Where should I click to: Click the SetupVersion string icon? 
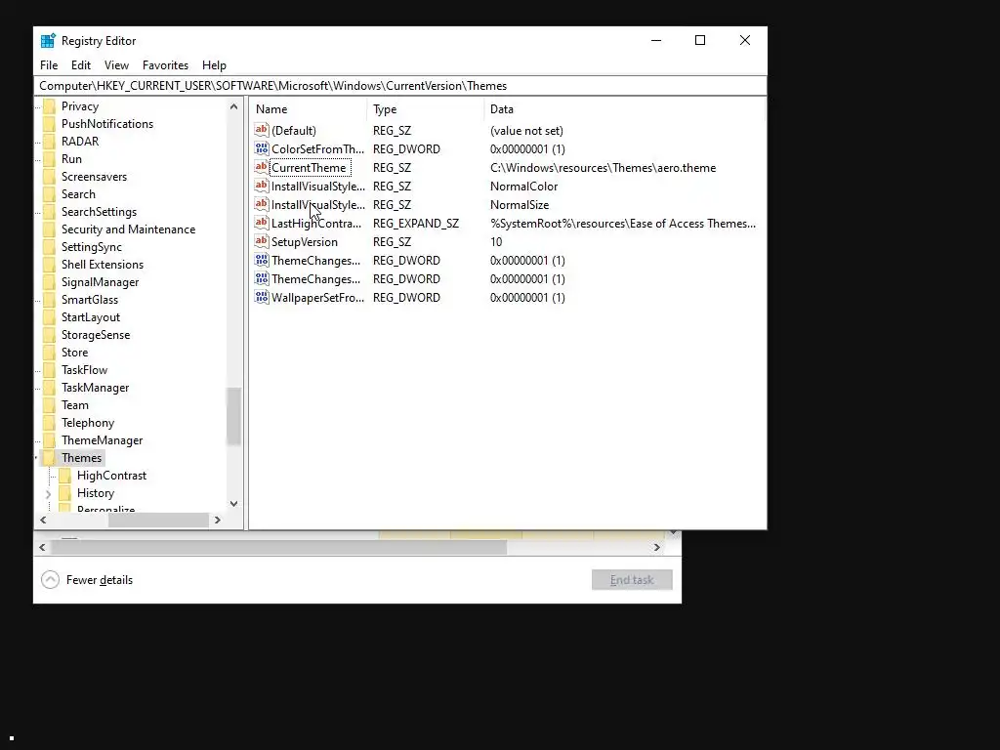click(x=262, y=242)
